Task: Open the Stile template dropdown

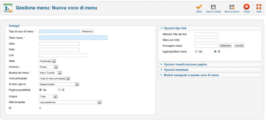Action: pyautogui.click(x=70, y=102)
